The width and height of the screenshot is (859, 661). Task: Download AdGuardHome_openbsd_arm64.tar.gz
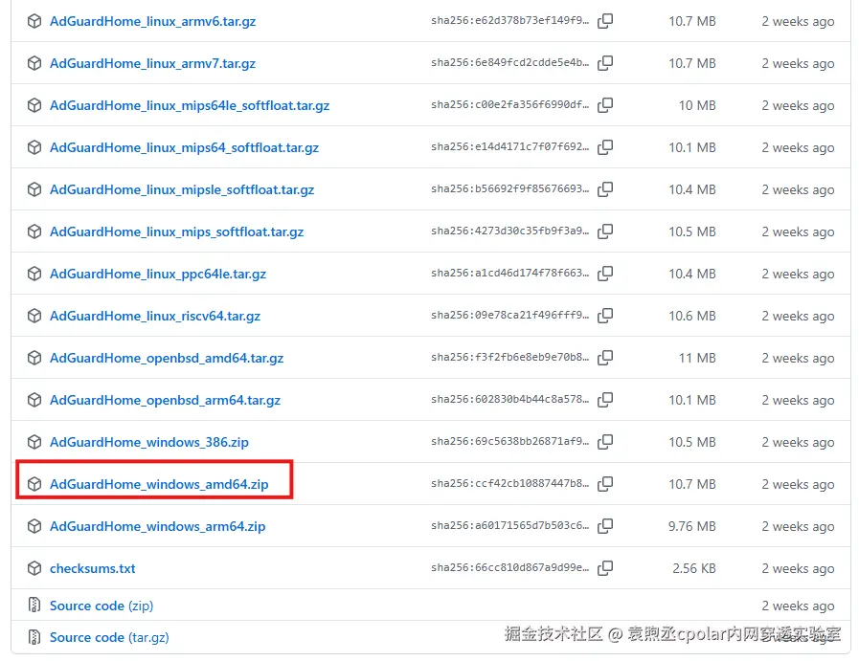click(165, 401)
